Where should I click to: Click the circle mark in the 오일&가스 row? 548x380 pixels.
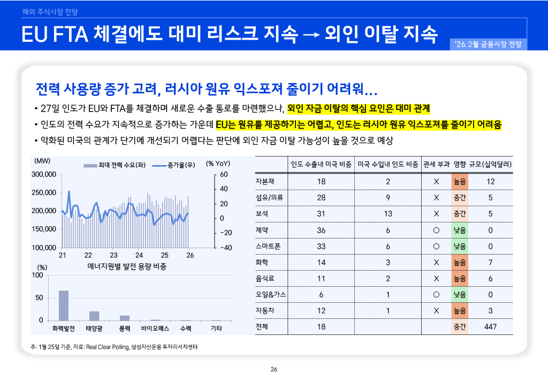436,295
